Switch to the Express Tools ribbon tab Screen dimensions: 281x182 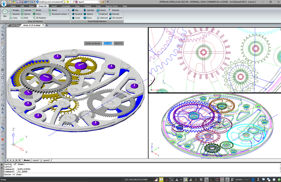[111, 6]
